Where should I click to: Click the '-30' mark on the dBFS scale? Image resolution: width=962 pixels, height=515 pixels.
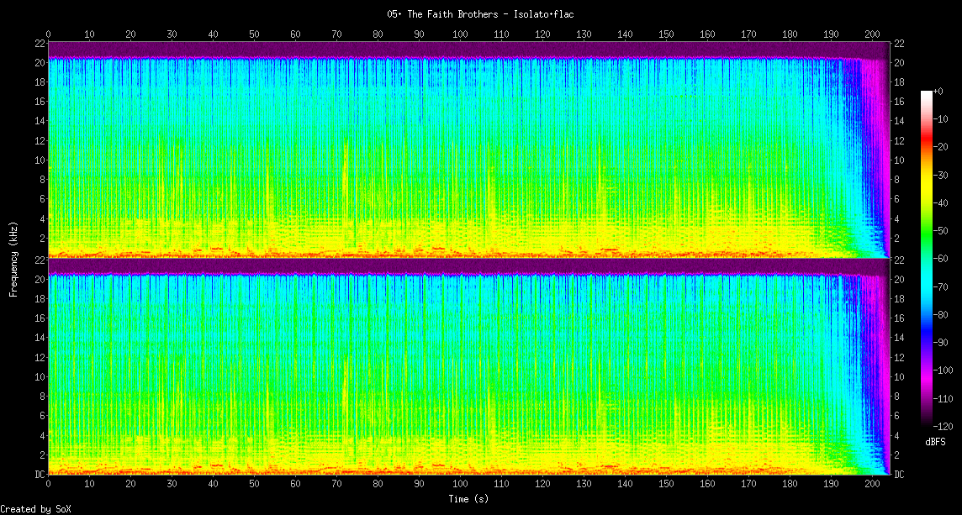[942, 175]
